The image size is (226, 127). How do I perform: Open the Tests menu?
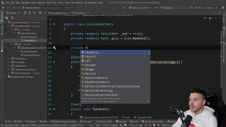tap(61, 2)
